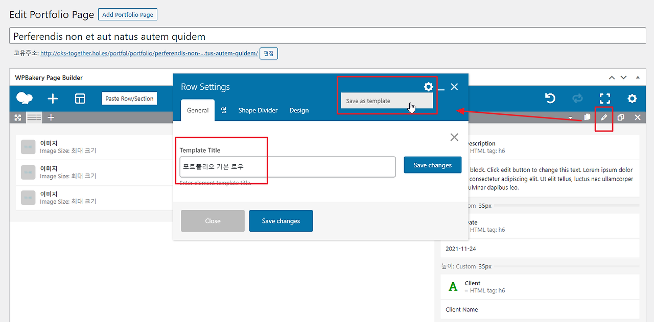
Task: Enter fullscreen mode in WPBakery toolbar
Action: pos(604,98)
